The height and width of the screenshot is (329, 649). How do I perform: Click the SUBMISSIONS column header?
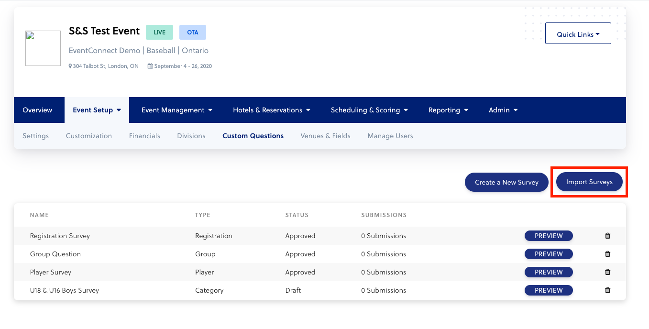(384, 215)
